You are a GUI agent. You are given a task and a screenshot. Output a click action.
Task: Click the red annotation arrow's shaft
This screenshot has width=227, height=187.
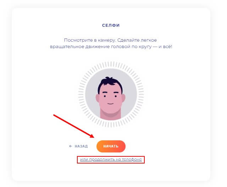[71, 125]
